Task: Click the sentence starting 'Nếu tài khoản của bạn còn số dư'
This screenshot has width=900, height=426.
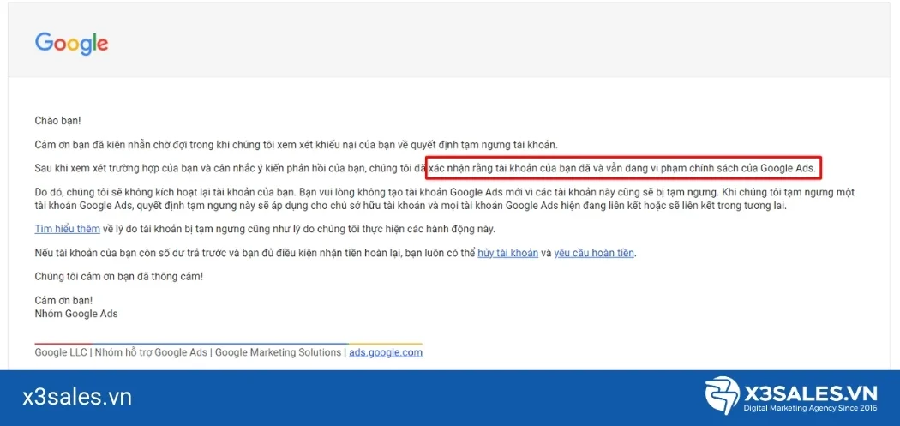Action: pos(335,253)
